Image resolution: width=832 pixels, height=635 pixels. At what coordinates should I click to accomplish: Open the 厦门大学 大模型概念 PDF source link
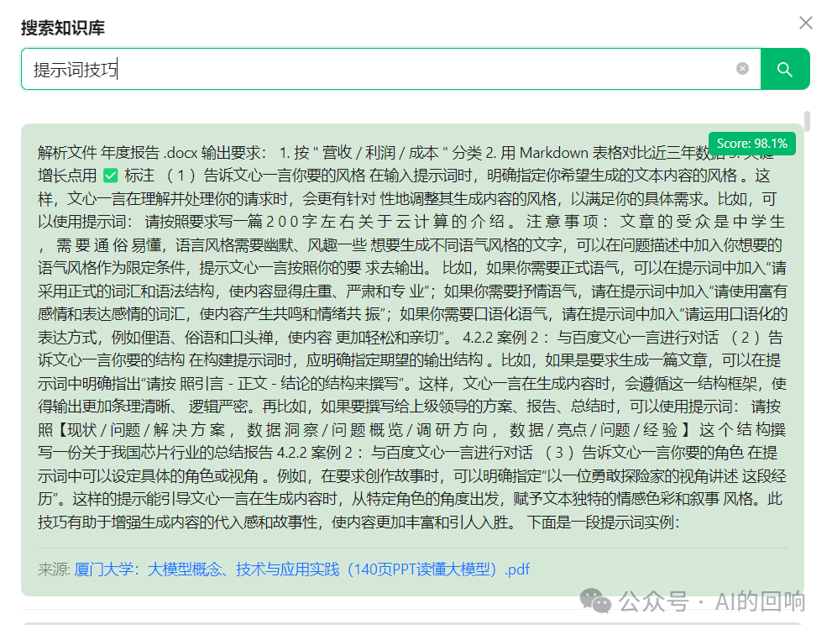(x=302, y=569)
